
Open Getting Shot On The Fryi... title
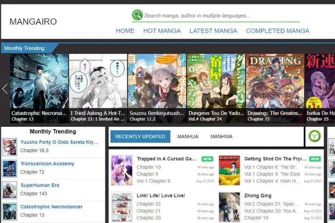tap(275, 159)
